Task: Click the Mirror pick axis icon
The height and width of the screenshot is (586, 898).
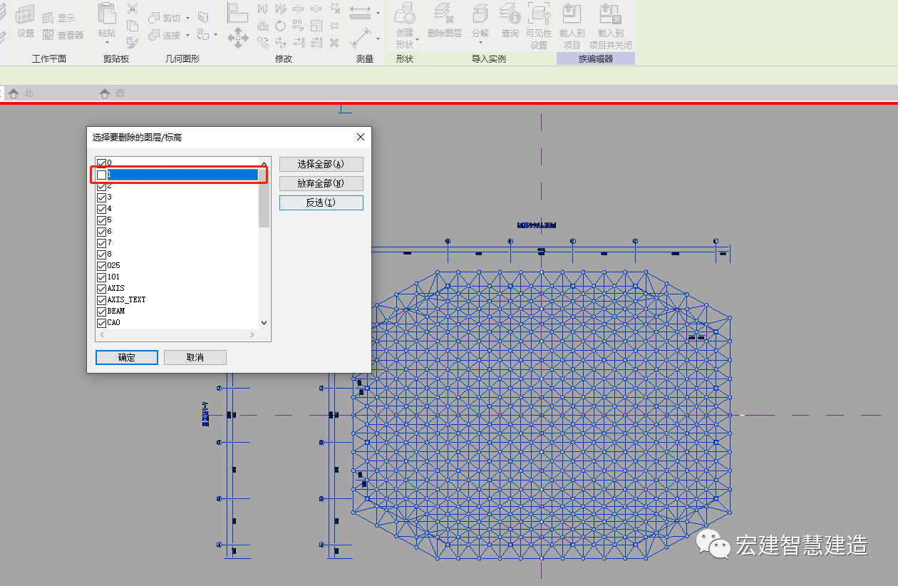Action: click(263, 9)
